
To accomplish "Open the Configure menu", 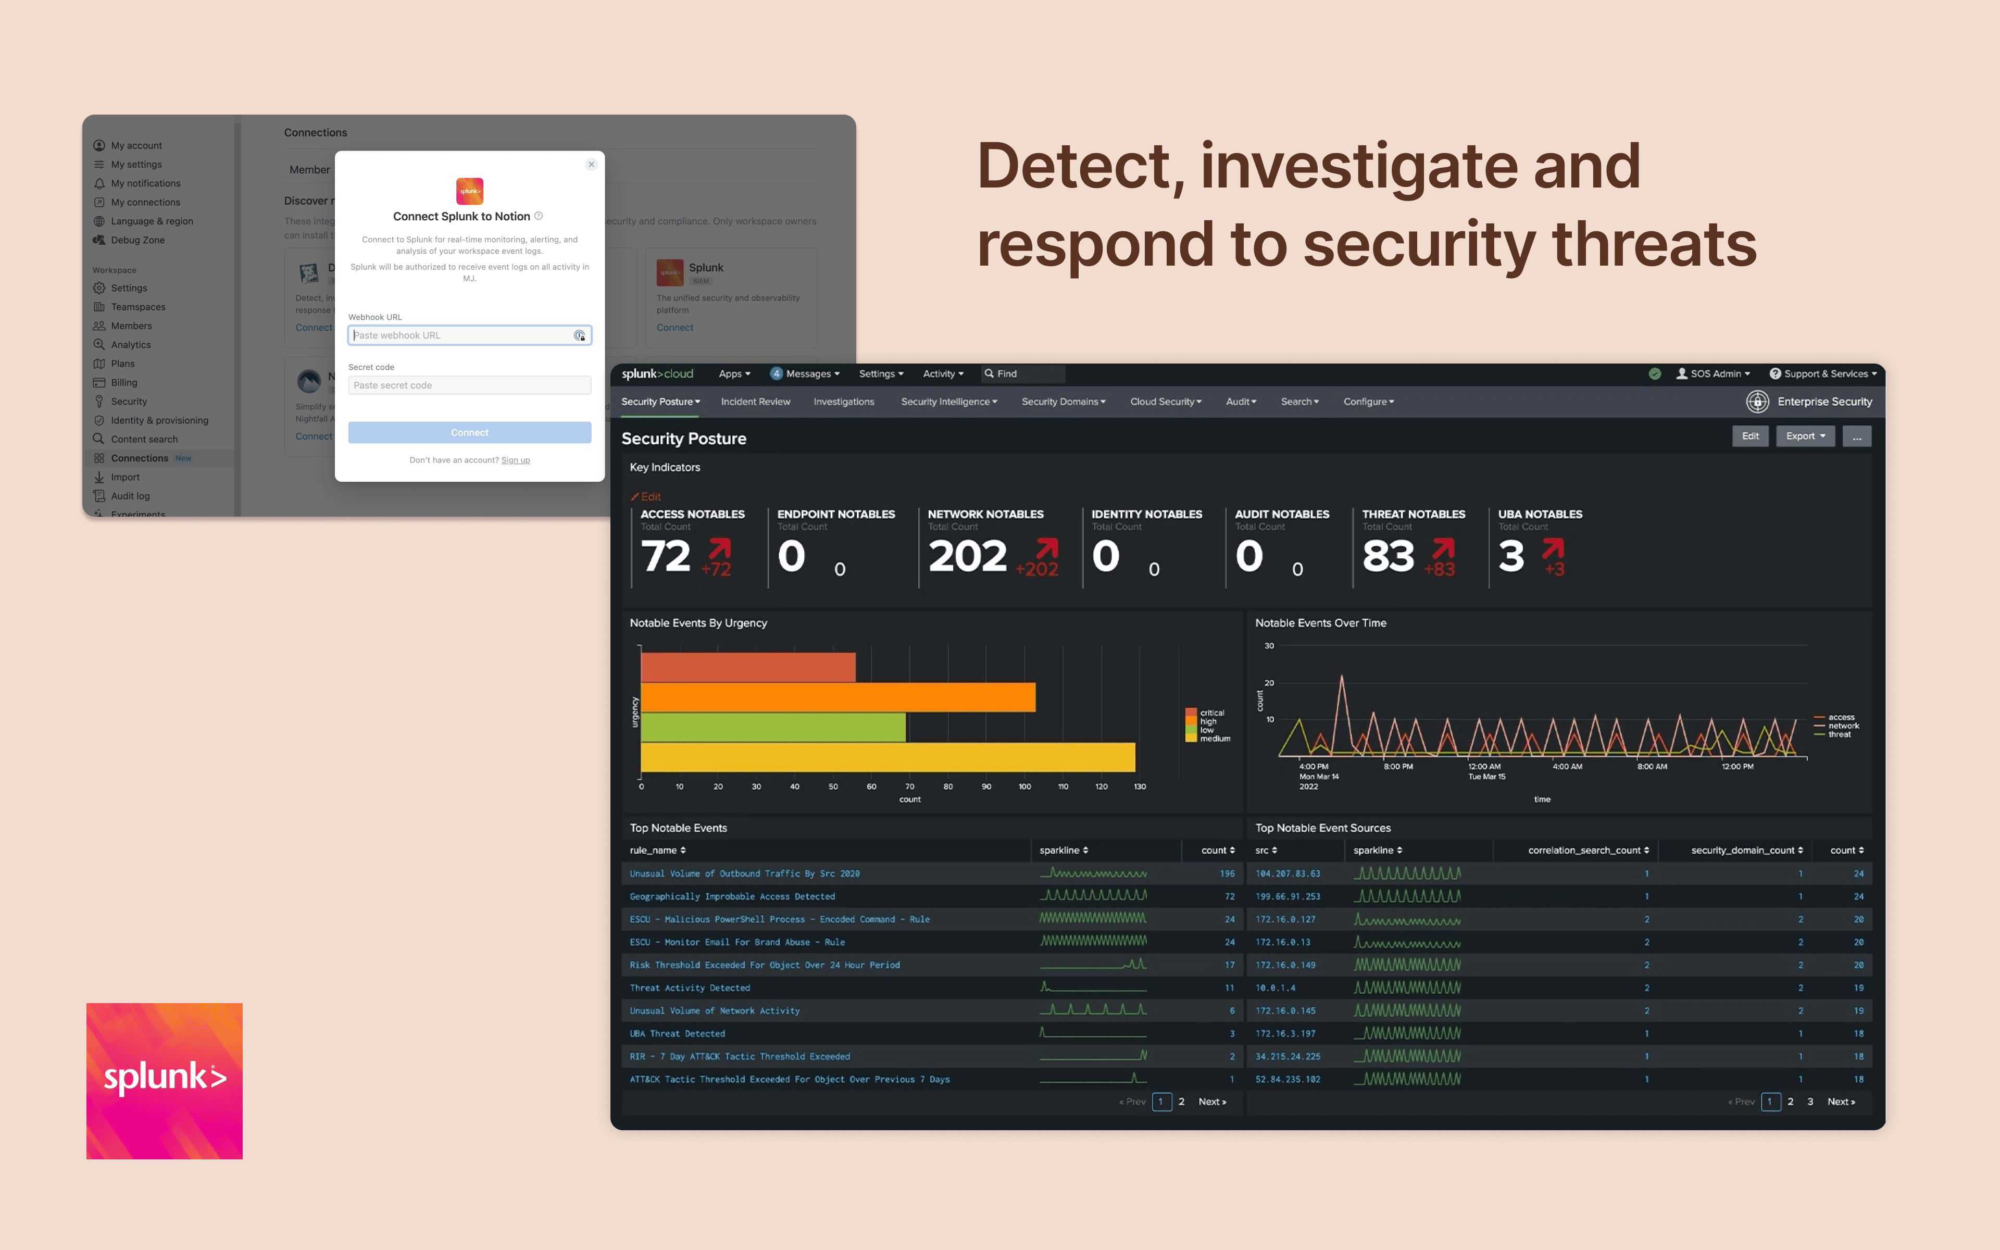I will (1369, 402).
